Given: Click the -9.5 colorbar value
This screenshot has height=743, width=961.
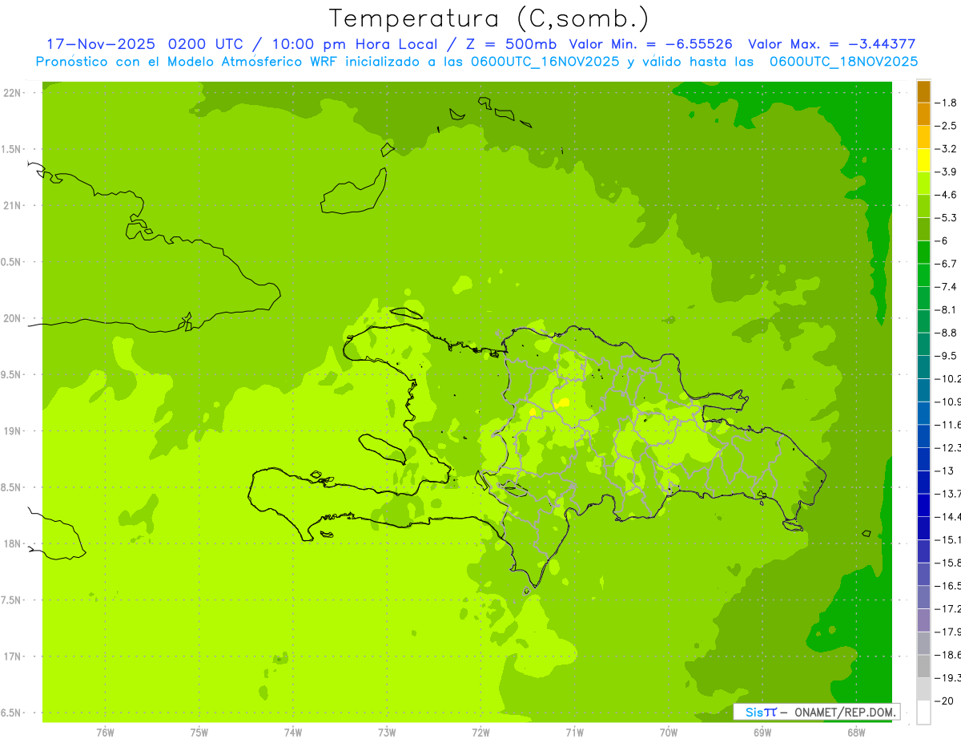Looking at the screenshot, I should [947, 355].
